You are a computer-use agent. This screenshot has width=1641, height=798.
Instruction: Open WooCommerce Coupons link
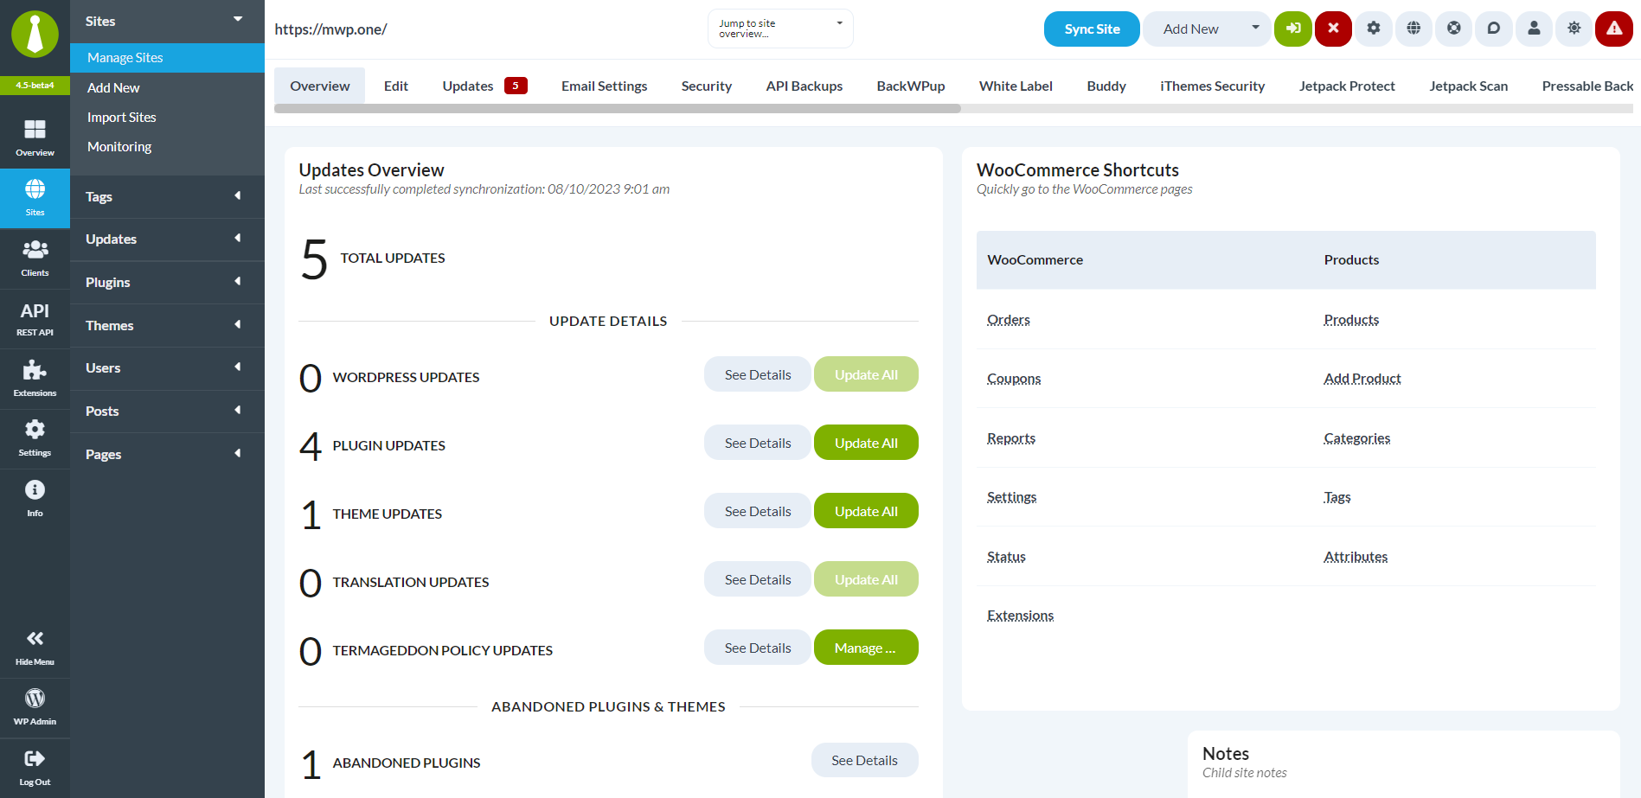click(1014, 379)
